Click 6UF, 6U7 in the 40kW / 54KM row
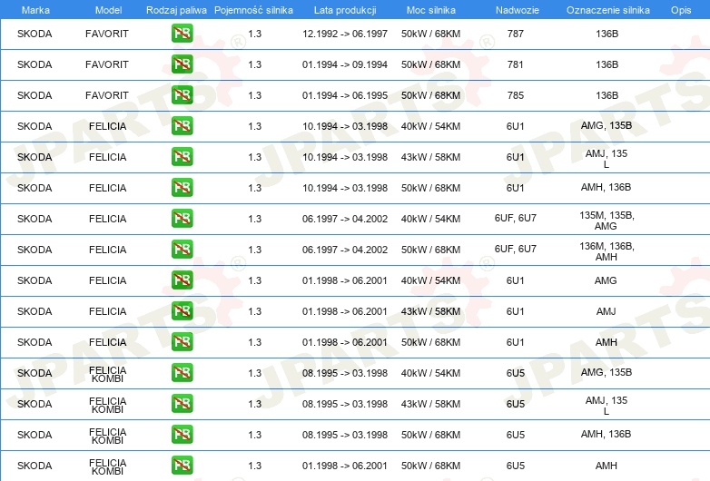The width and height of the screenshot is (710, 481). [x=516, y=218]
